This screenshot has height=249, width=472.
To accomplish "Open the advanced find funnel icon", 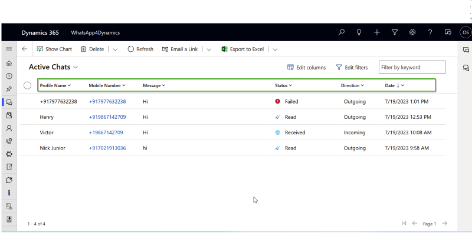I will [395, 32].
